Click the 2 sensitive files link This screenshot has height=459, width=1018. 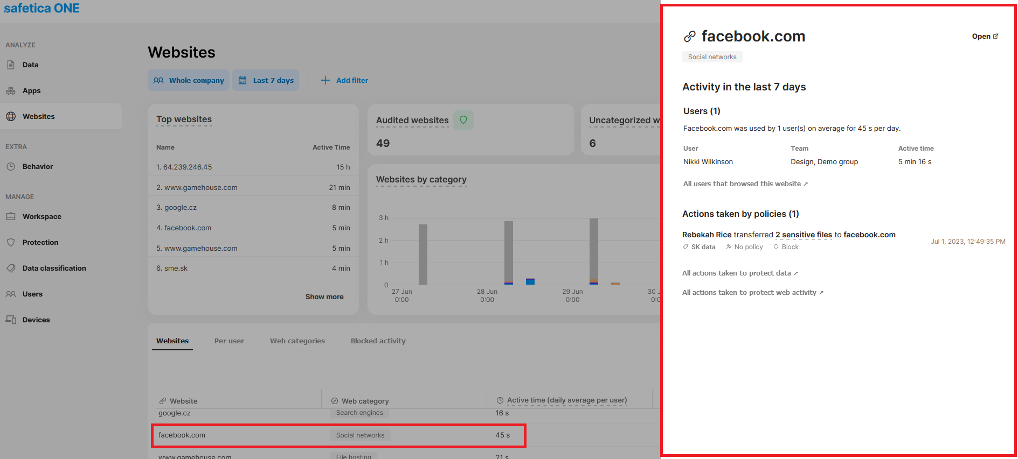pos(804,235)
